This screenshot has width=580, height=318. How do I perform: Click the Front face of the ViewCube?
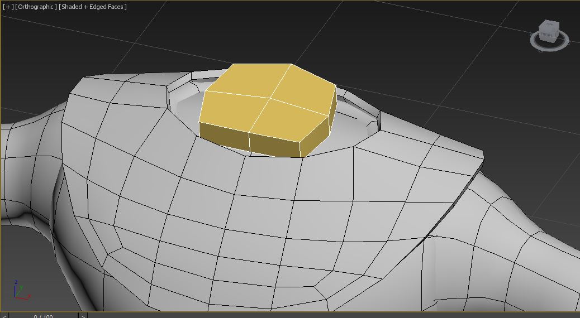(x=547, y=35)
